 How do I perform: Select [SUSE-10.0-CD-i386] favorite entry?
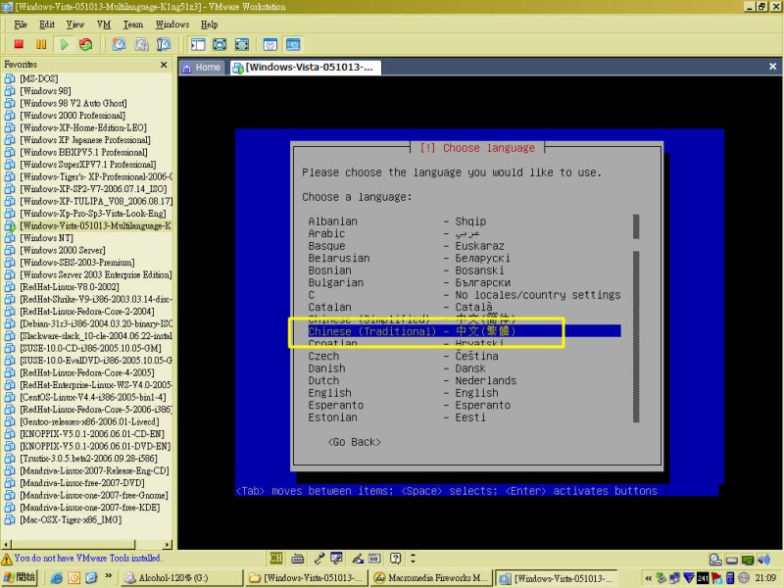pos(90,348)
